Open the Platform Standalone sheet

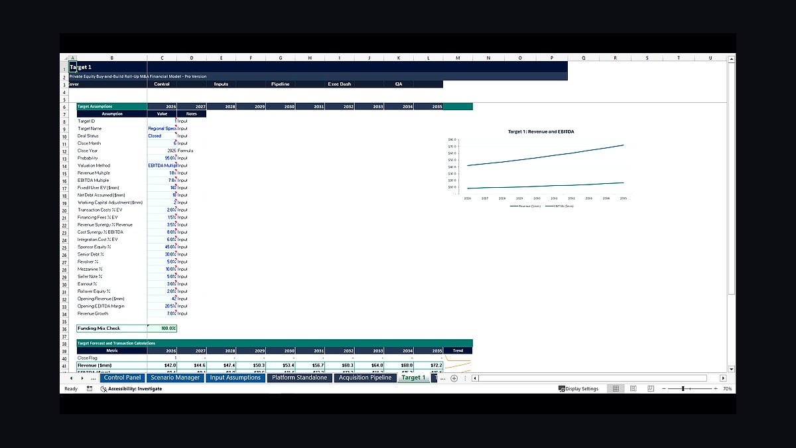(x=299, y=378)
